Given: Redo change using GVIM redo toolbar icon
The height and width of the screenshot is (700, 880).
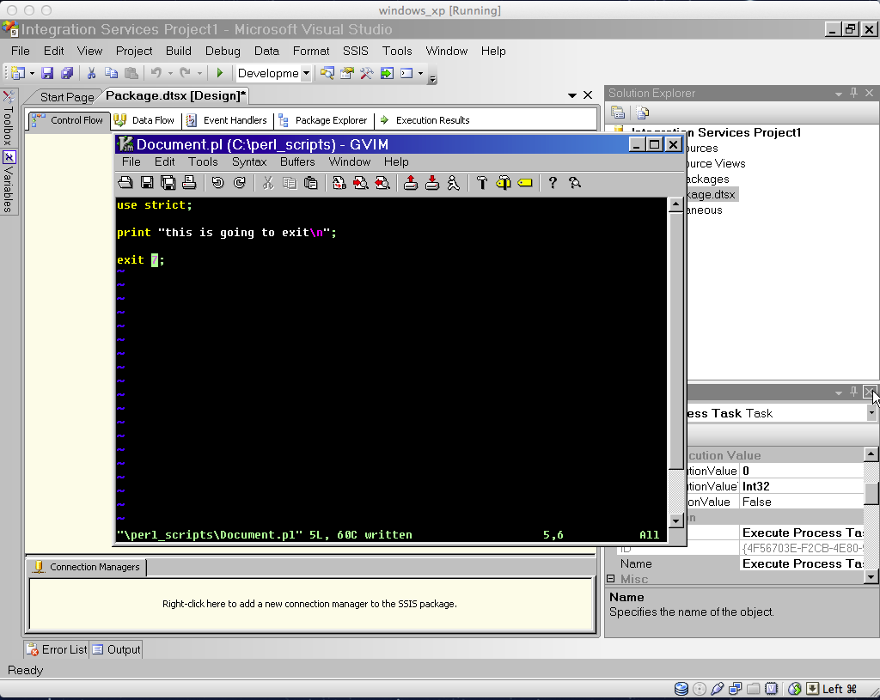Looking at the screenshot, I should coord(238,182).
